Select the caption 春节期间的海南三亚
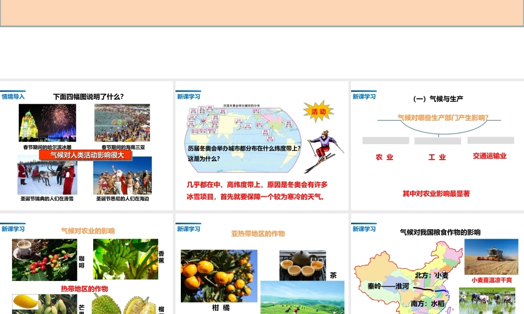 pos(123,147)
